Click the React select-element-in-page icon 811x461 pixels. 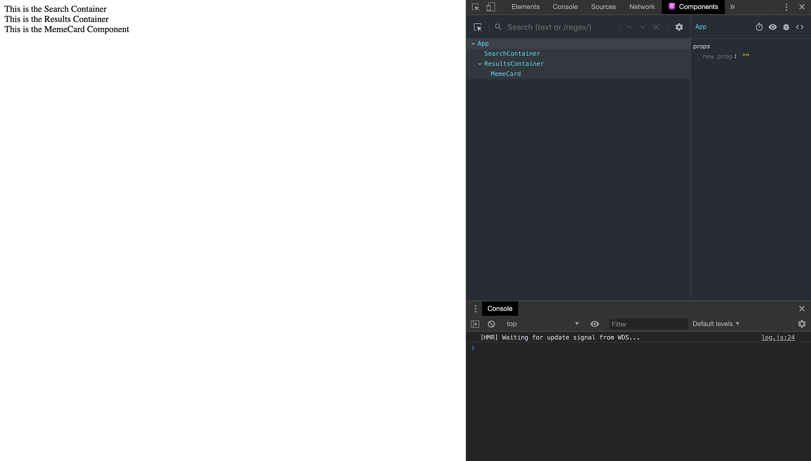478,27
